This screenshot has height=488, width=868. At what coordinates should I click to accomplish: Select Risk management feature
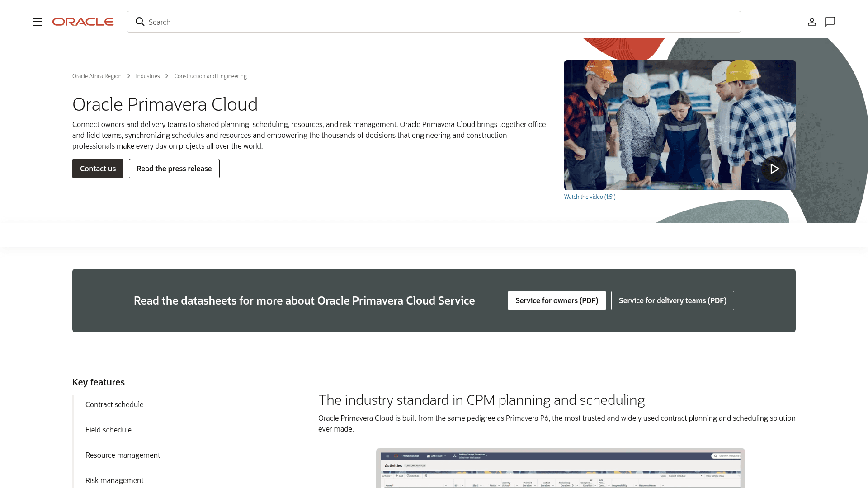tap(114, 480)
